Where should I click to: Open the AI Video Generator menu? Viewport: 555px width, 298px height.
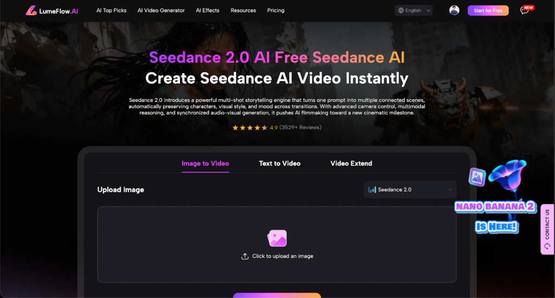[x=161, y=10]
